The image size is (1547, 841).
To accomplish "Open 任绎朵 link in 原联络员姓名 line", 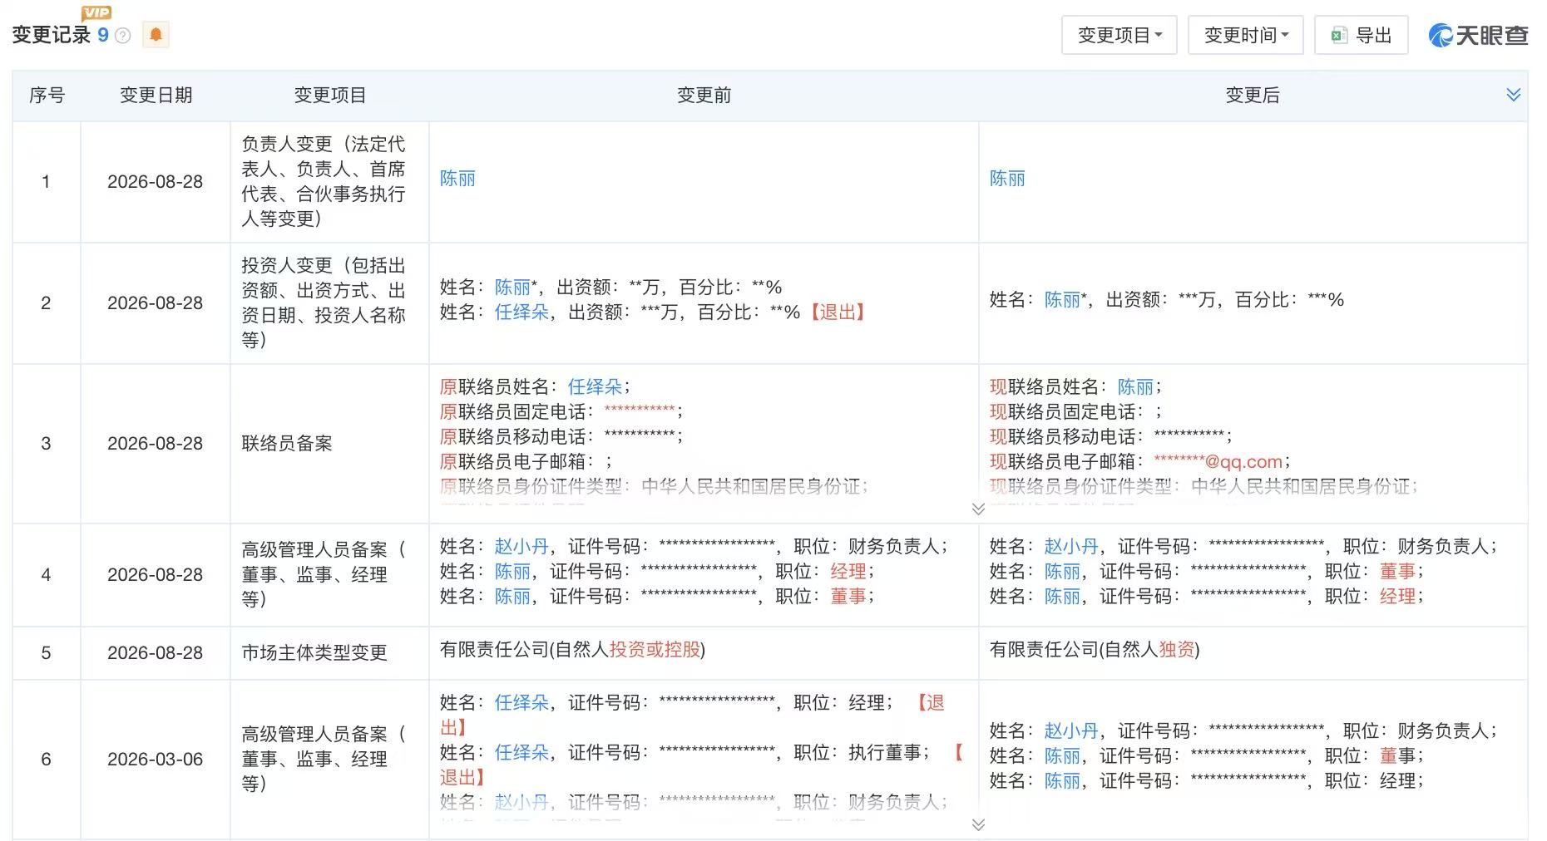I will (595, 387).
